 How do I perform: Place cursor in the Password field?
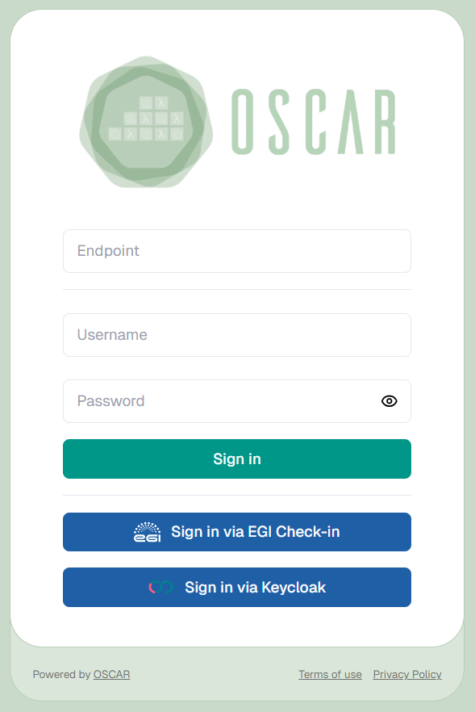coord(218,401)
